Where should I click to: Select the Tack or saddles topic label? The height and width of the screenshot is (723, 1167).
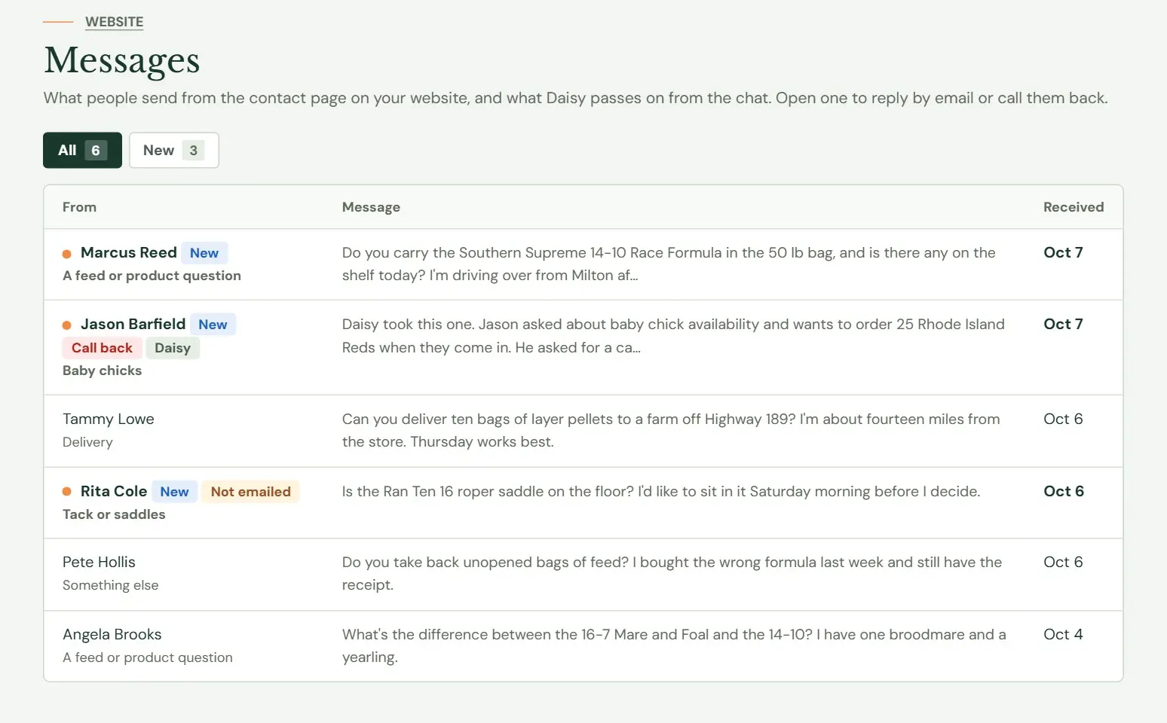pyautogui.click(x=114, y=514)
